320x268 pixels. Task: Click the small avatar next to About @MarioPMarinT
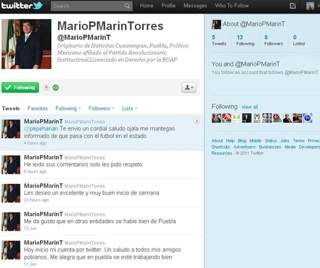tap(216, 24)
